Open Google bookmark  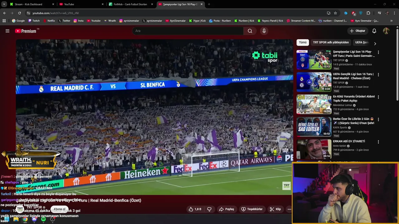point(18,21)
